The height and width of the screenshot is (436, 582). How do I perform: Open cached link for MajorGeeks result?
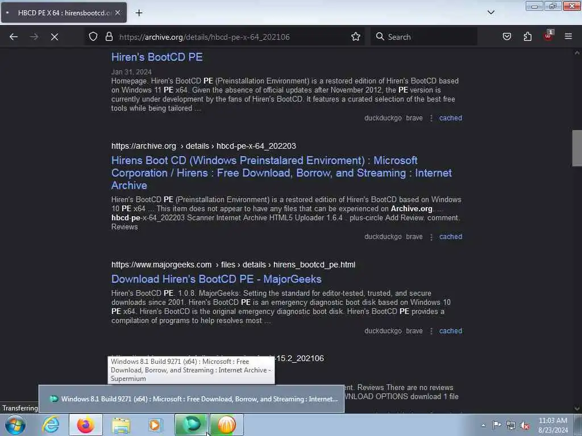pos(451,331)
